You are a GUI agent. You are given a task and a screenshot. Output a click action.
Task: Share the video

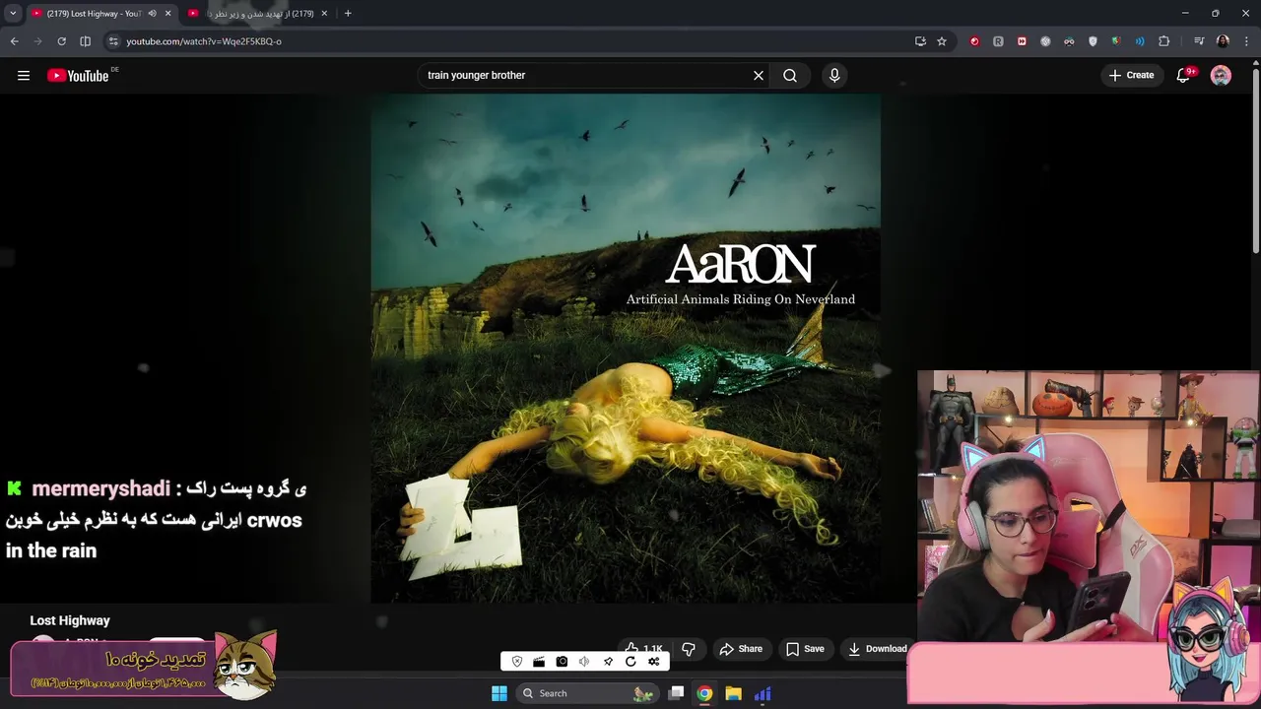741,649
